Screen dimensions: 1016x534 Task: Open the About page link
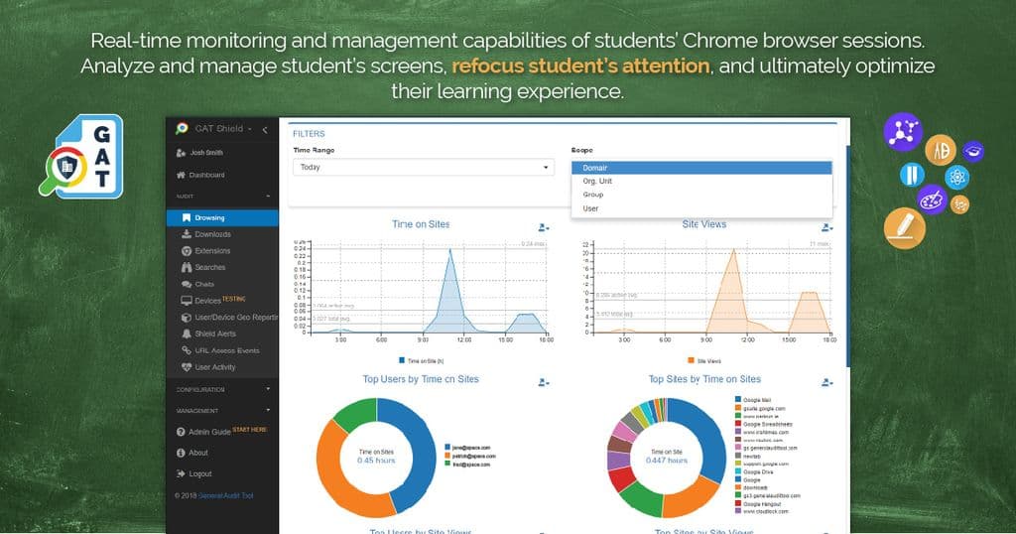198,453
